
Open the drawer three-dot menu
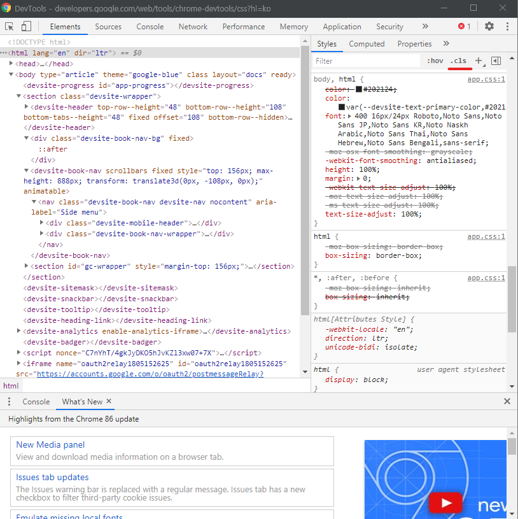[10, 401]
